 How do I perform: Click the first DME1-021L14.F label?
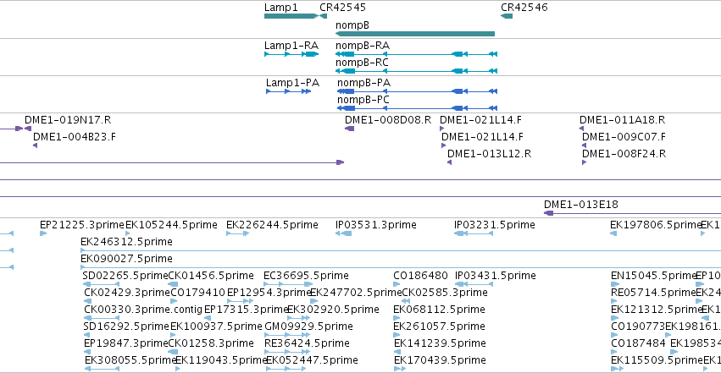click(x=480, y=120)
